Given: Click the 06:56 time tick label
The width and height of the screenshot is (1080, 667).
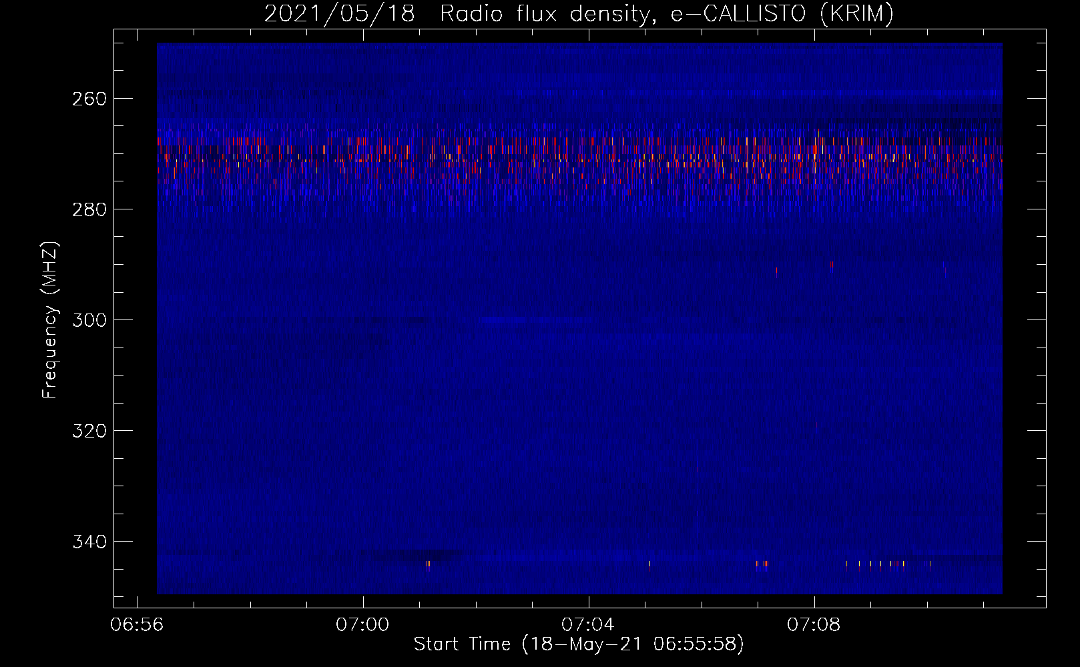Looking at the screenshot, I should pos(137,625).
